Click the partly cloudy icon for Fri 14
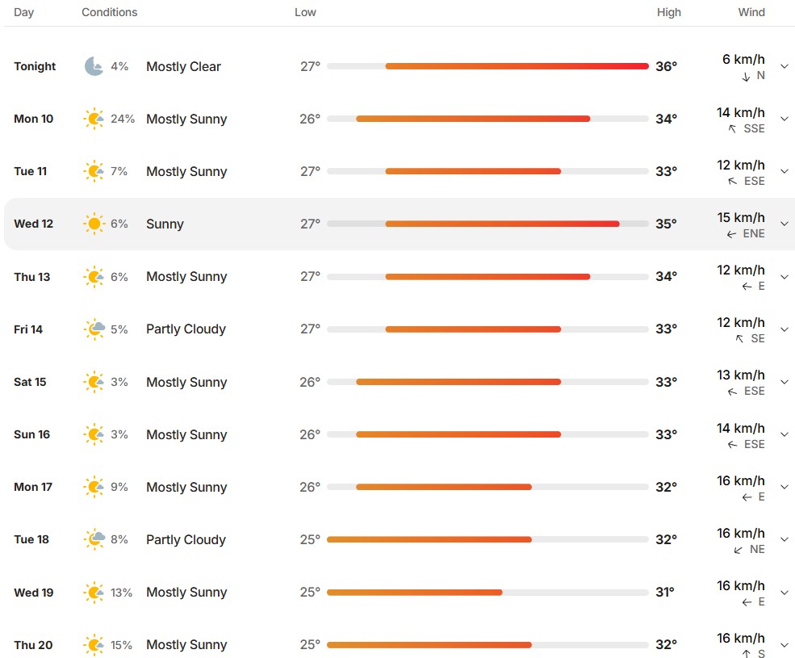 click(x=94, y=329)
